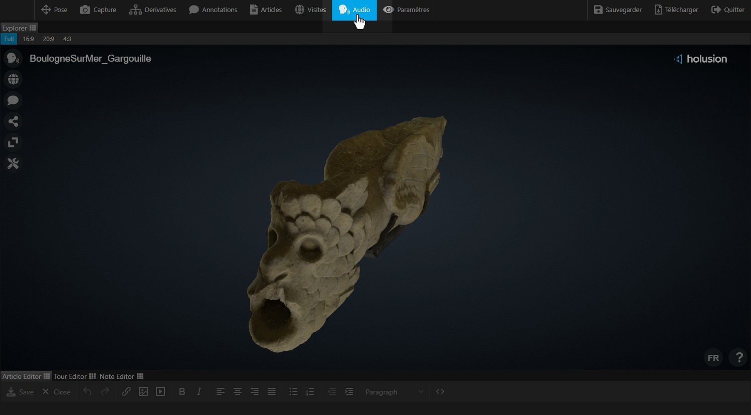This screenshot has width=751, height=415.
Task: Align text center
Action: pos(238,392)
